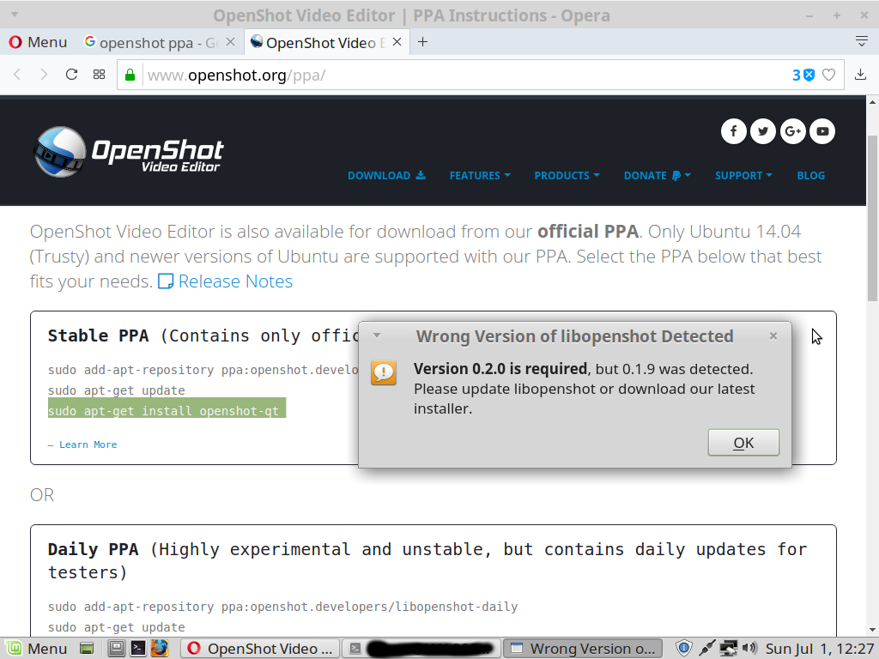Open the ad blocker badge
879x659 pixels.
point(803,76)
